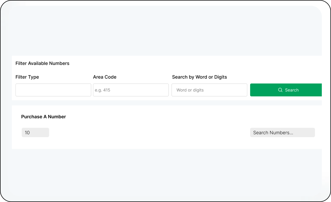Click the Filter Type label
This screenshot has height=202, width=331.
[27, 77]
